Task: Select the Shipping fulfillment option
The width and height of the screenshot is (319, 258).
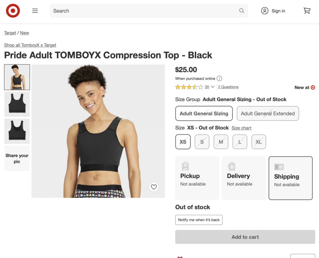Action: pyautogui.click(x=291, y=178)
